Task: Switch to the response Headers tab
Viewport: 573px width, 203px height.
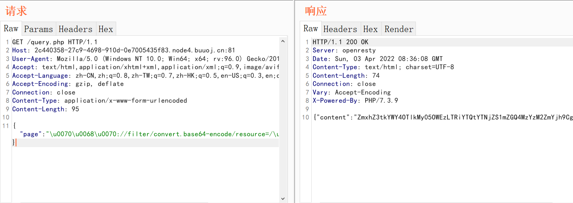Action: (x=340, y=29)
